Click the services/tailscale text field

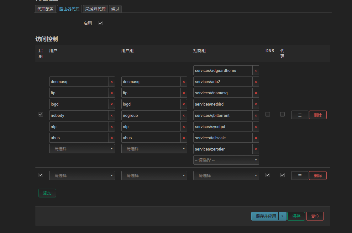tap(223, 138)
